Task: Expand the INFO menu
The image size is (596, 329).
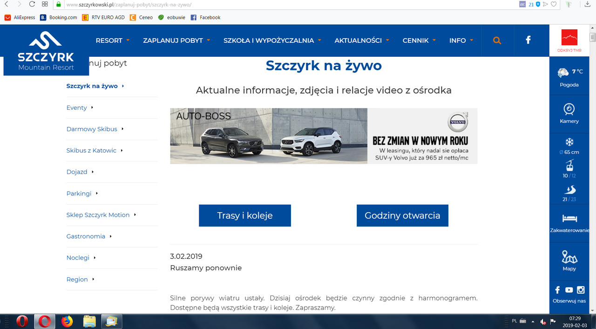Action: 461,40
